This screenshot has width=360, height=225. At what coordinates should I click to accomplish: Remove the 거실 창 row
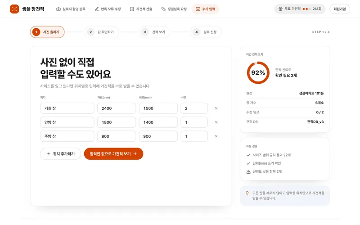point(216,108)
